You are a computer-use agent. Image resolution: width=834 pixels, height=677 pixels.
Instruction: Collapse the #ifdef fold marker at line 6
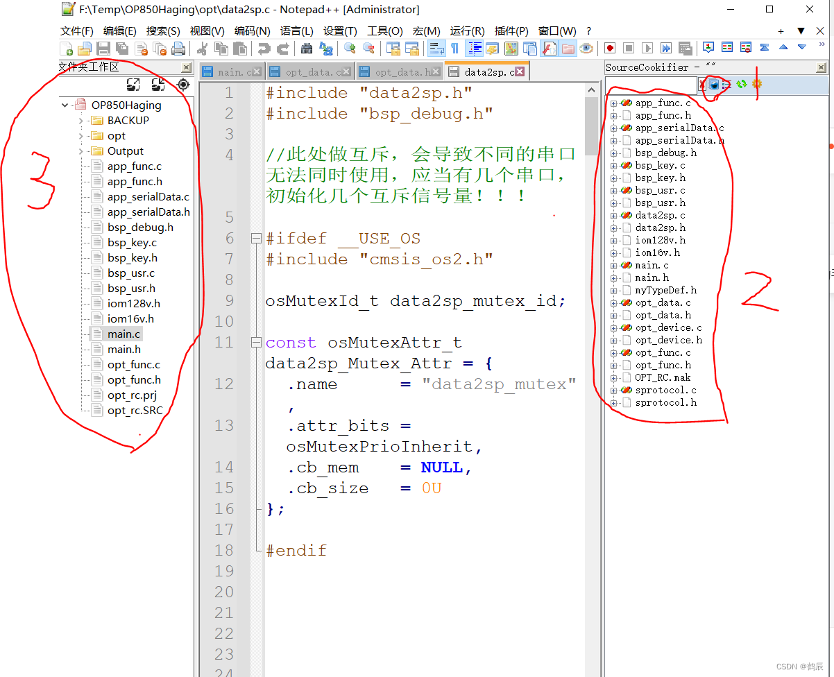pos(255,238)
